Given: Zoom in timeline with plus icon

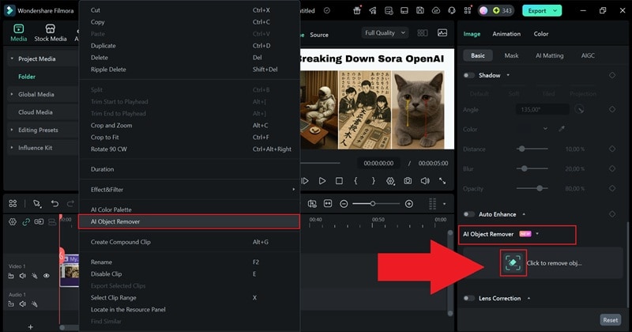Looking at the screenshot, I should (x=408, y=204).
